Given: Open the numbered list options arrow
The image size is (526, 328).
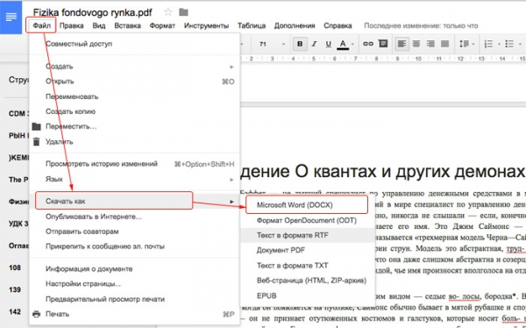Looking at the screenshot, I should pos(499,44).
